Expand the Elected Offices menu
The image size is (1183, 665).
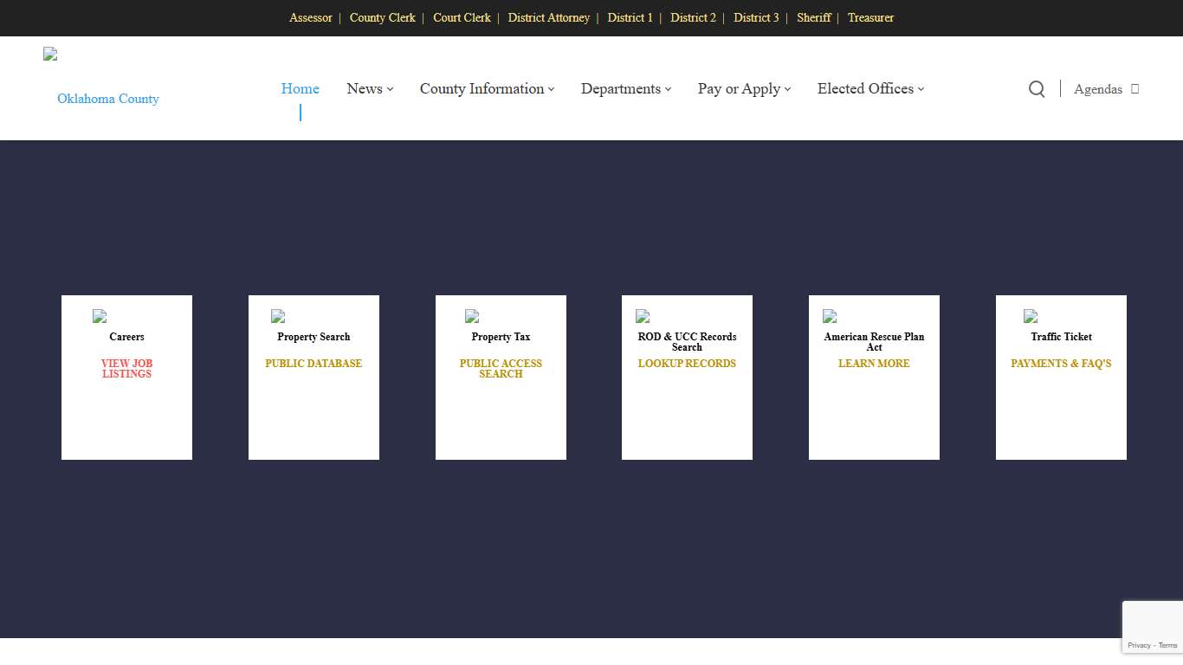click(870, 89)
